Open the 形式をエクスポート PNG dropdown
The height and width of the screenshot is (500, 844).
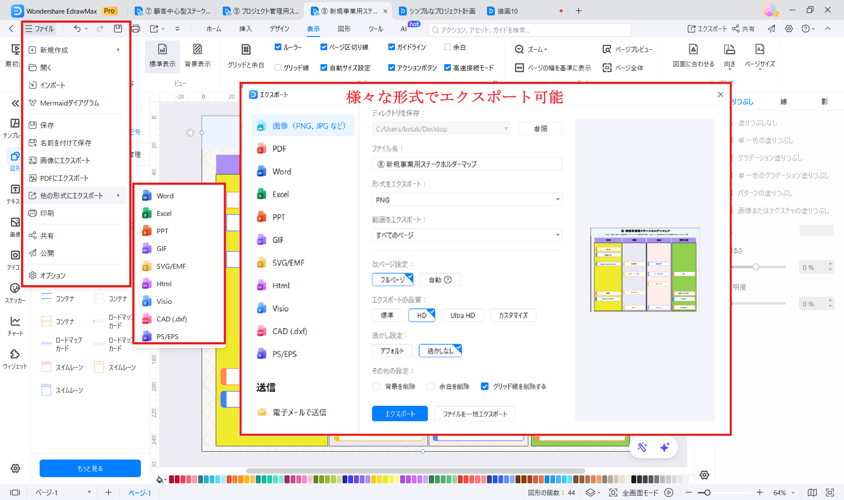[467, 200]
